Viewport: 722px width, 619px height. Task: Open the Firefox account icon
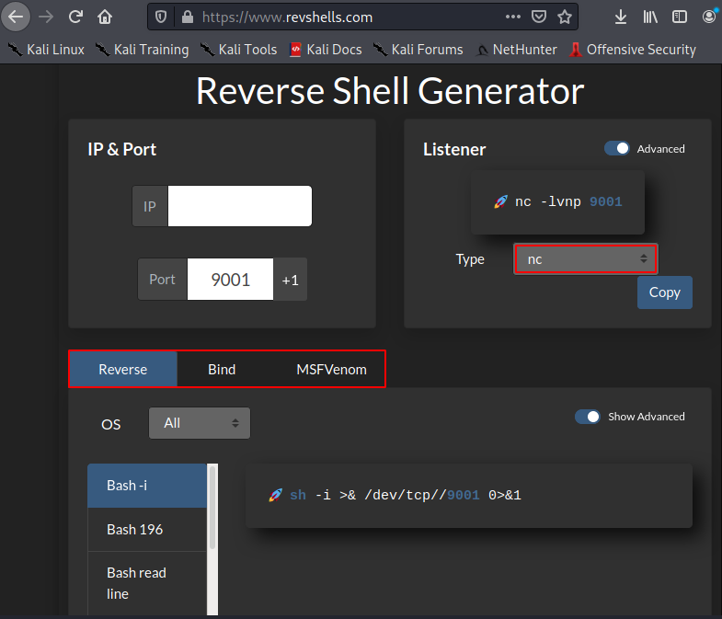709,17
